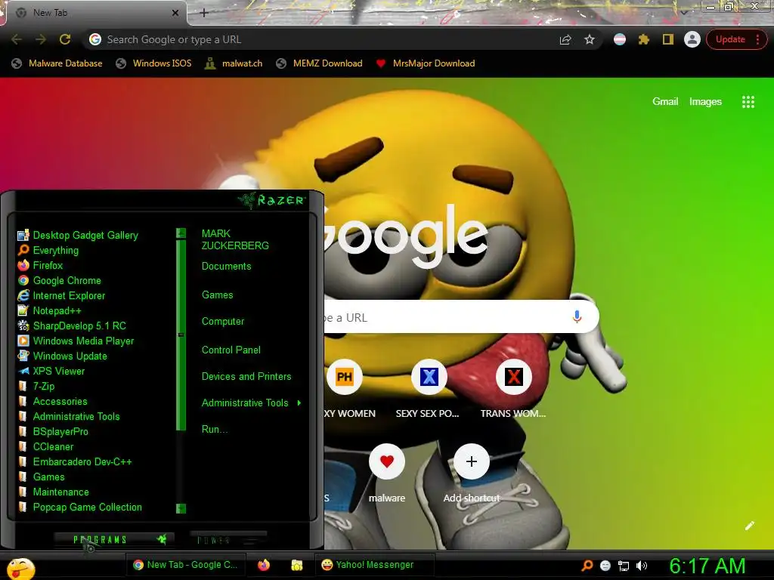The width and height of the screenshot is (774, 580).
Task: Click the MARK ZUCKERBERG user entry
Action: coord(235,239)
